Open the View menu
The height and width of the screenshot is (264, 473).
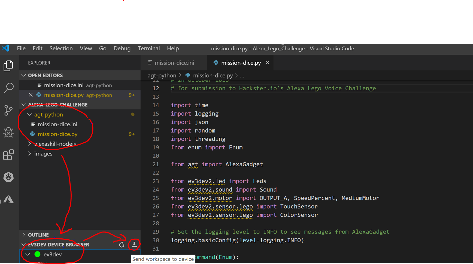[x=86, y=48]
